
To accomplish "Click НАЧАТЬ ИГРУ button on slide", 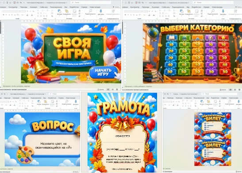I will point(103,72).
